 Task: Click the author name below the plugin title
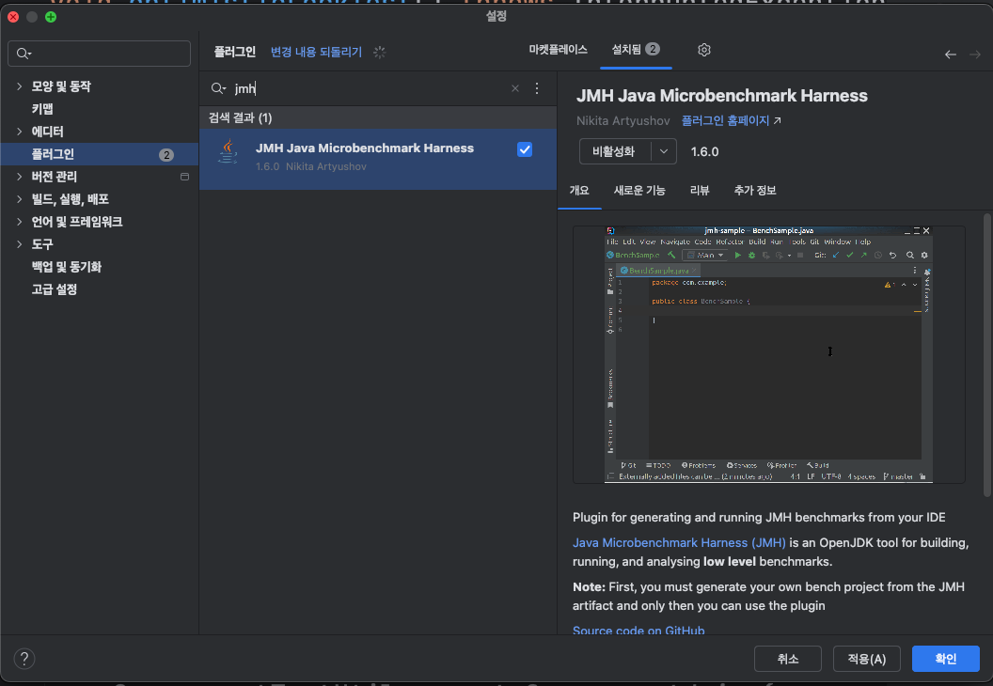623,120
